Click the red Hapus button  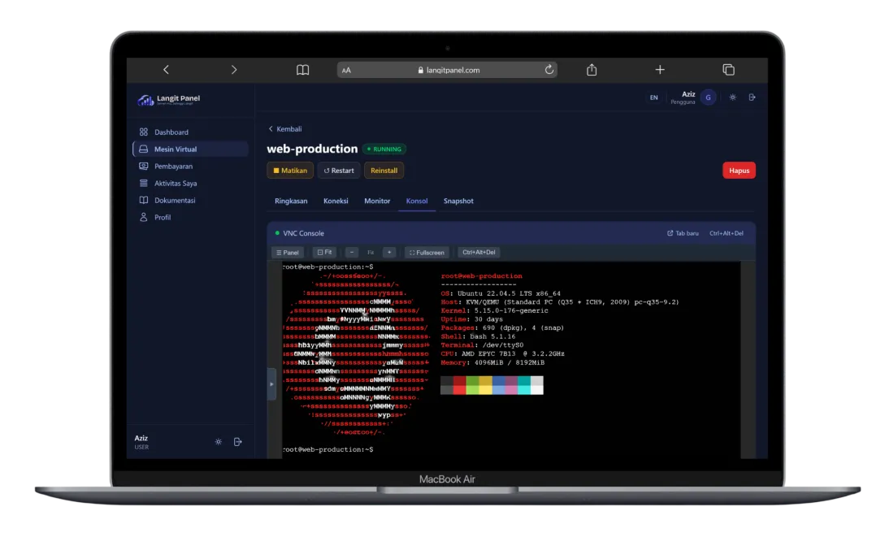pyautogui.click(x=739, y=171)
